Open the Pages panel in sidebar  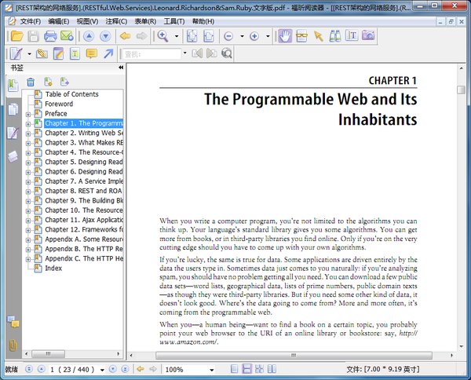[13, 110]
